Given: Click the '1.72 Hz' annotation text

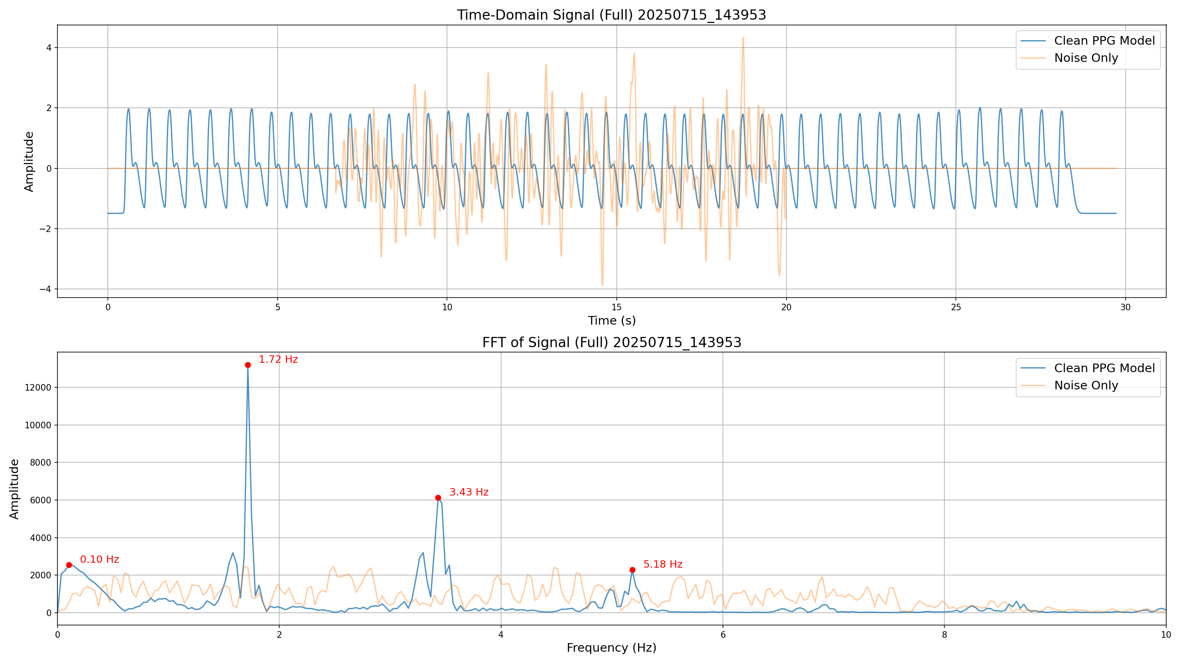Looking at the screenshot, I should pos(278,359).
